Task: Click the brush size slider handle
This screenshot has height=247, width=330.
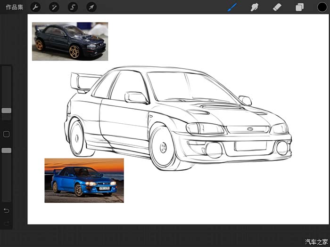Action: pyautogui.click(x=7, y=111)
